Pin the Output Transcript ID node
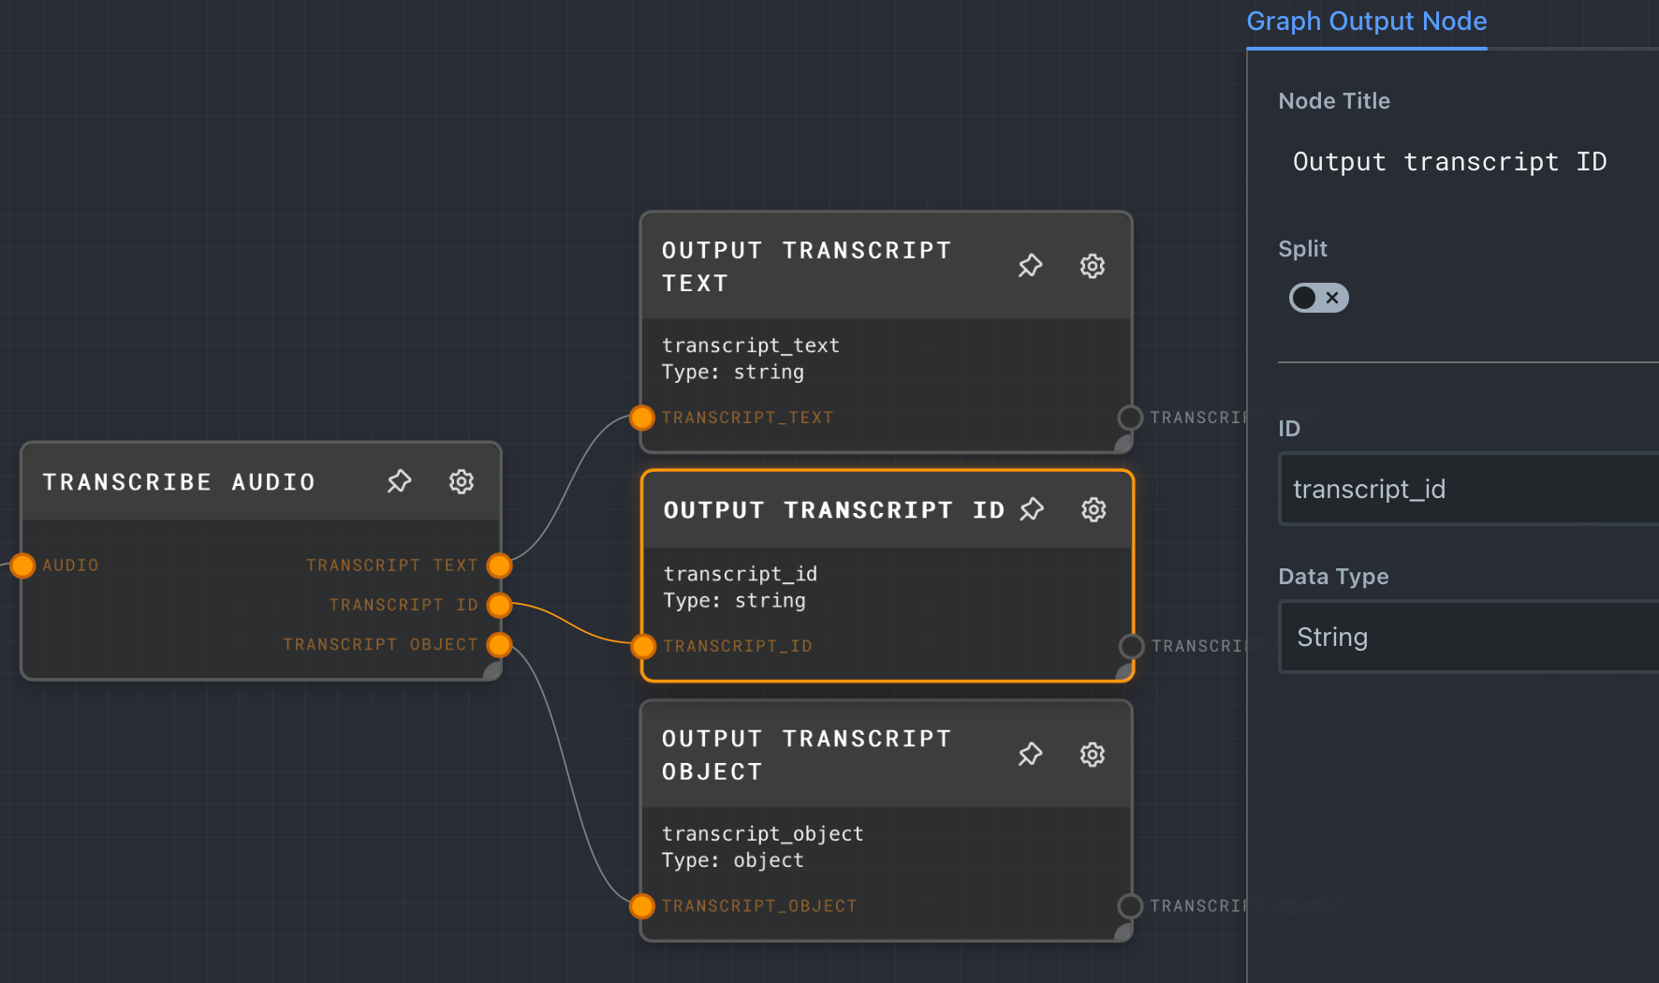Viewport: 1659px width, 983px height. tap(1032, 509)
